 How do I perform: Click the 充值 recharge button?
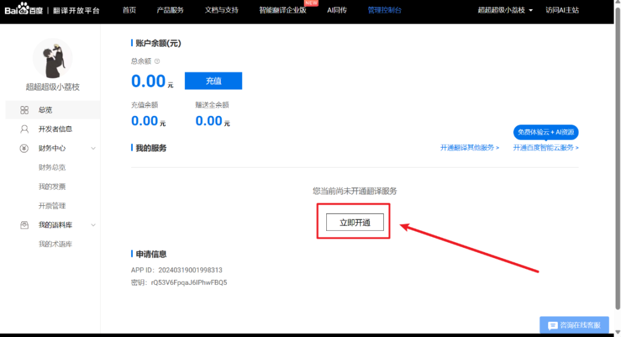[213, 81]
